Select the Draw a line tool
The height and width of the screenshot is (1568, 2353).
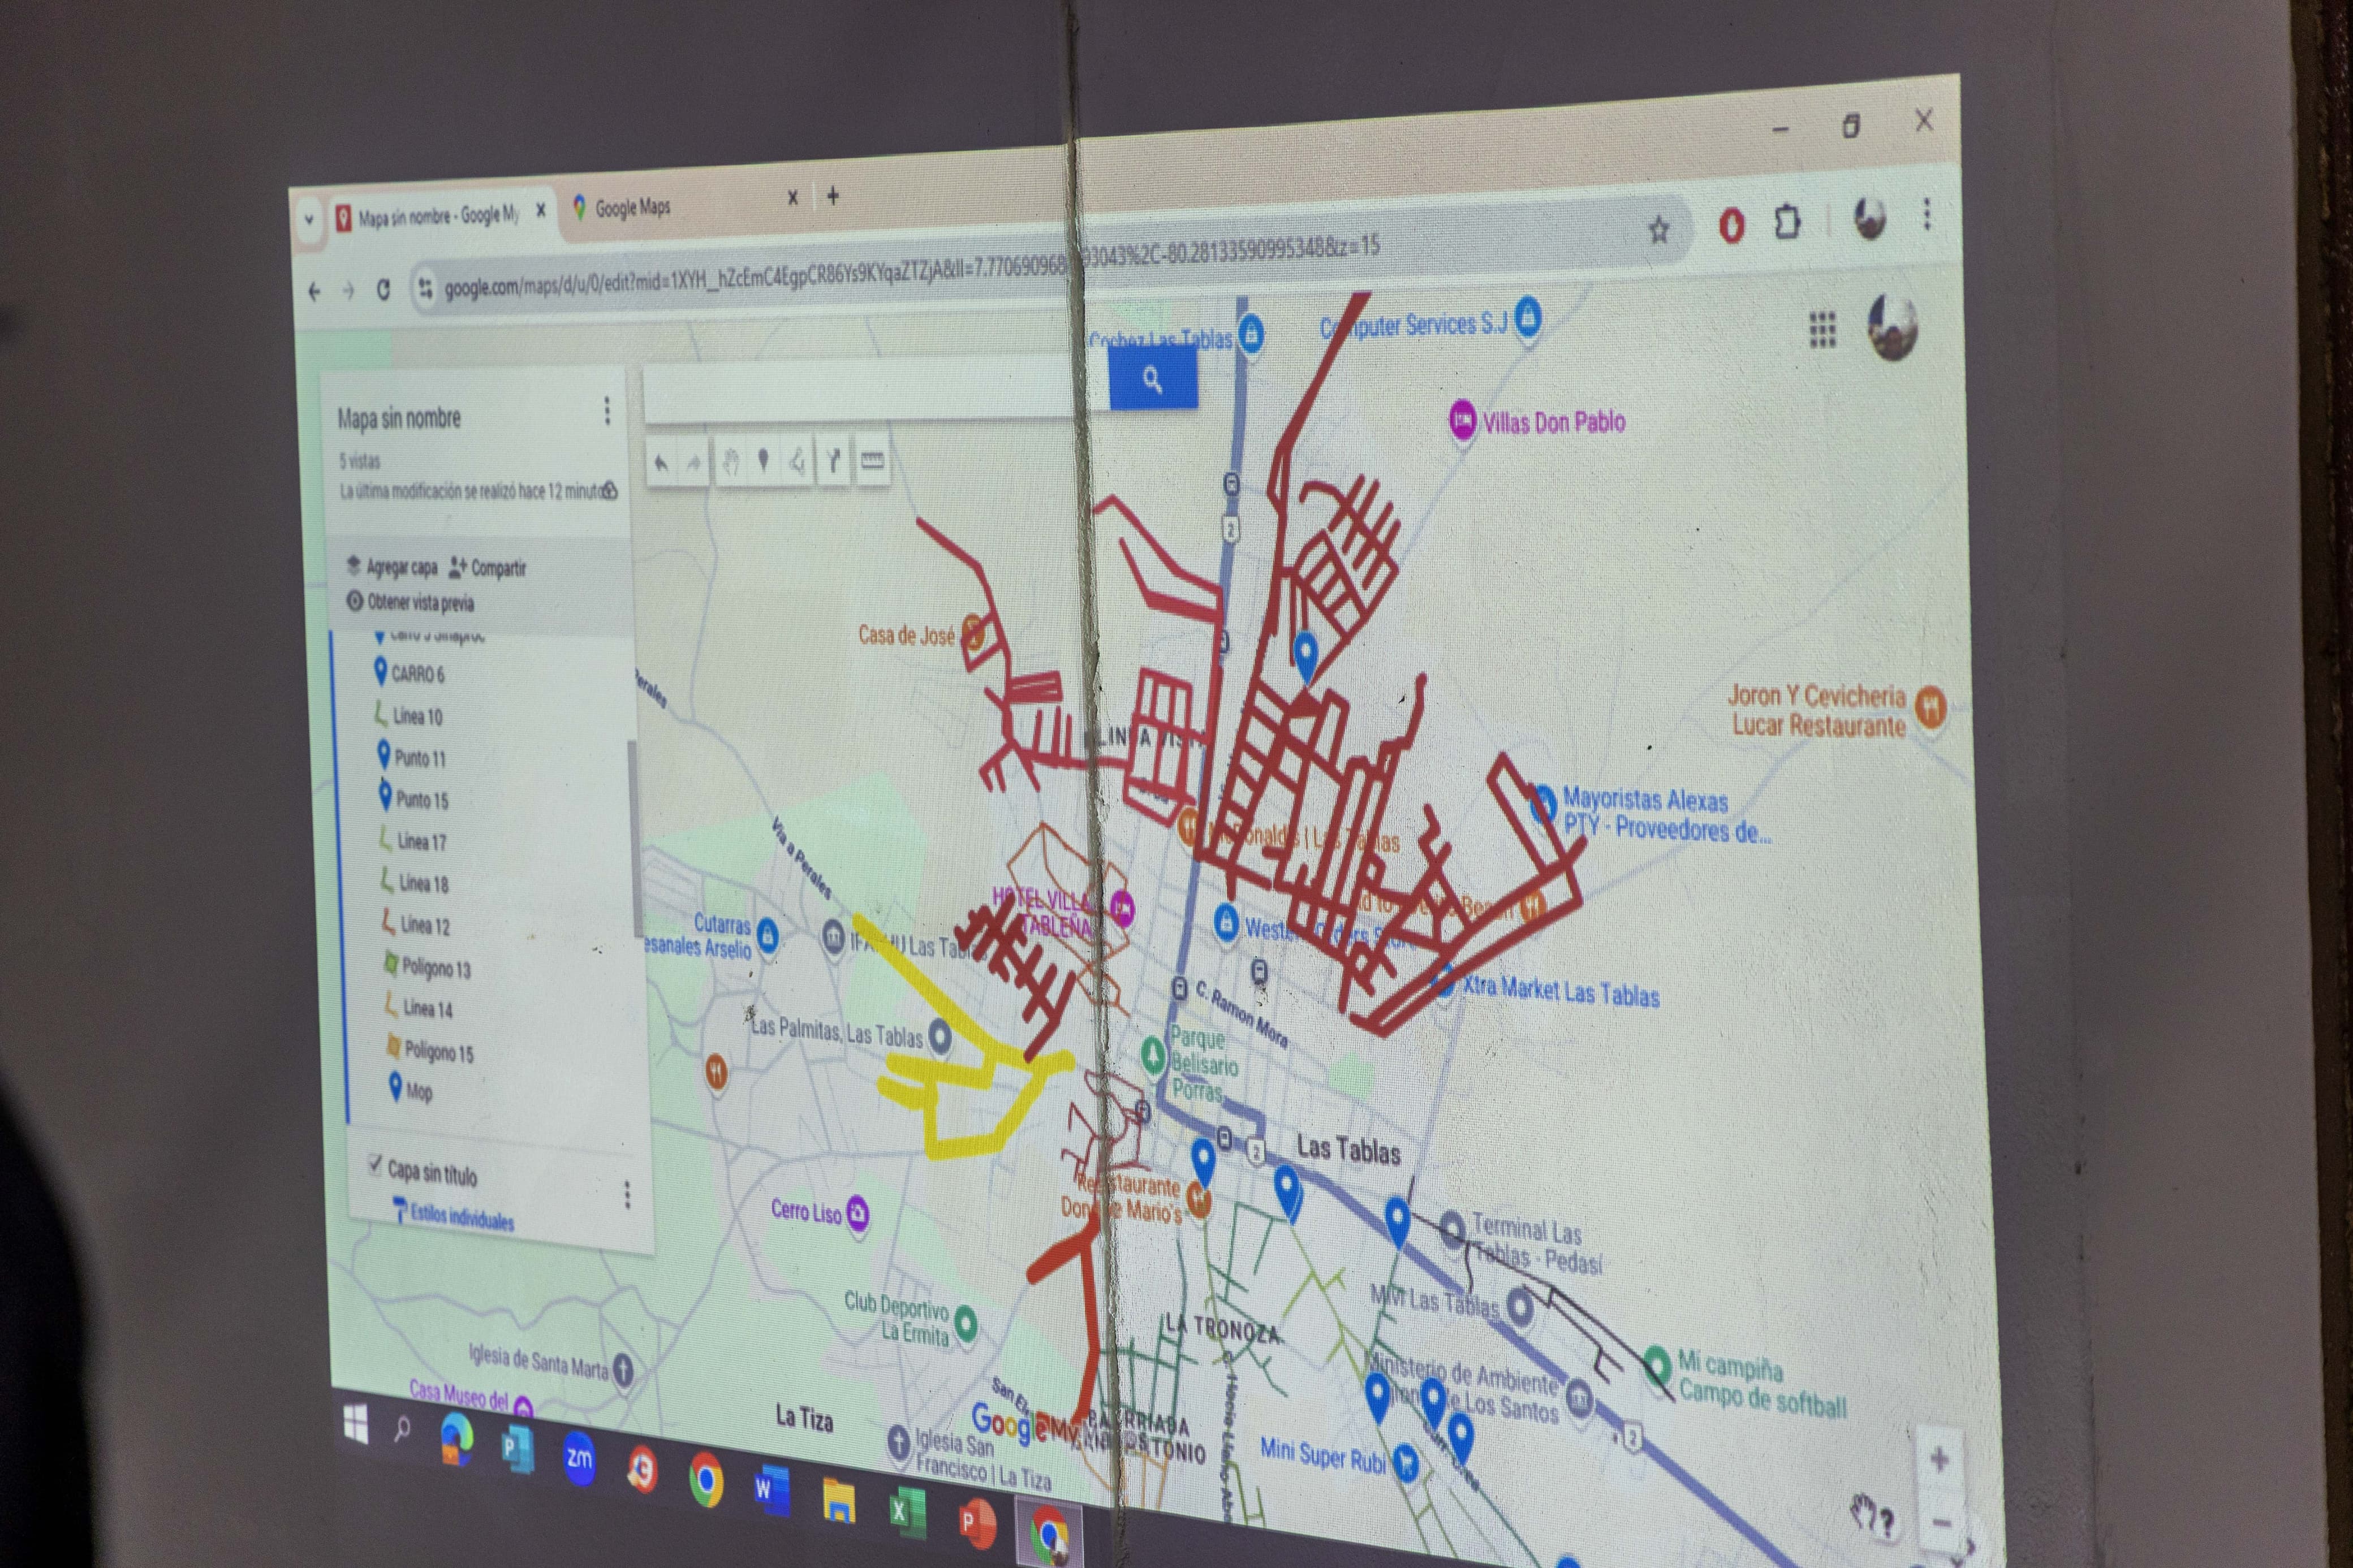pos(798,460)
